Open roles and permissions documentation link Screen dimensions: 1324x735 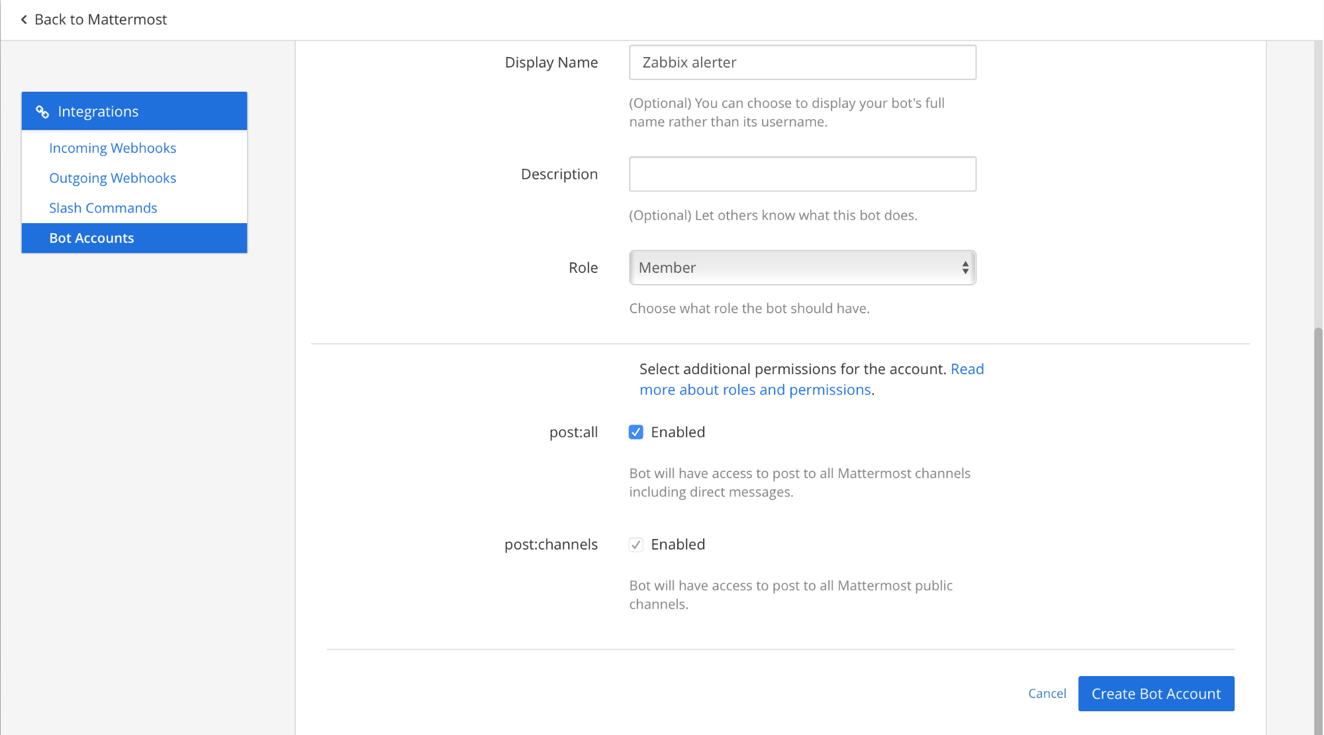point(755,390)
